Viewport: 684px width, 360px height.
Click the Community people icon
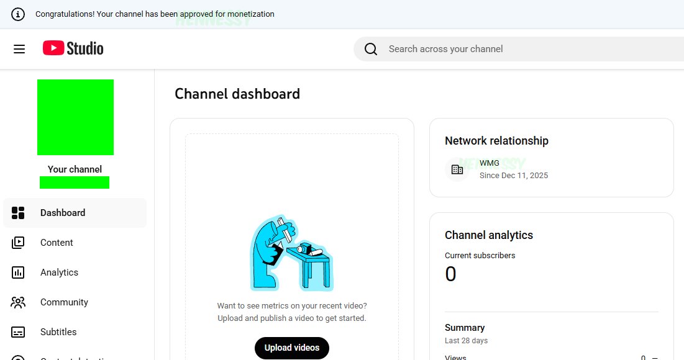pos(18,302)
